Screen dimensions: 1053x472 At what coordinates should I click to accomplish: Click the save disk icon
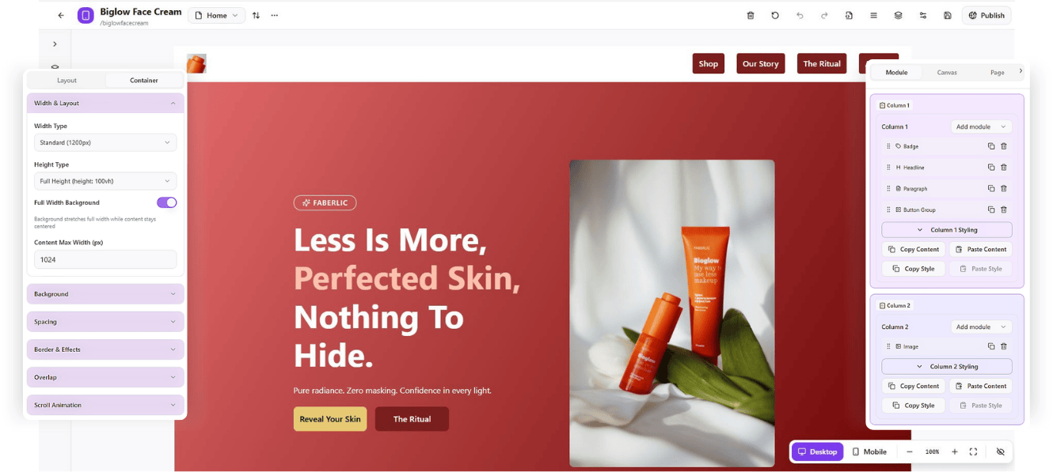[x=948, y=15]
